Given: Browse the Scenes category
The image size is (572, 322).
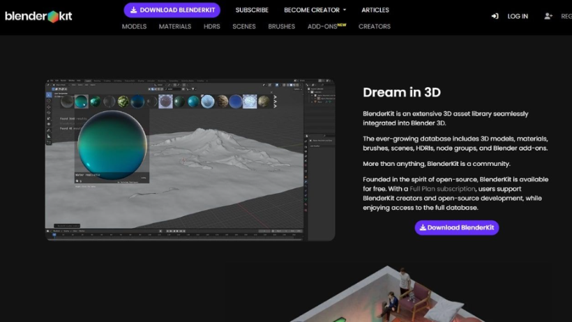Looking at the screenshot, I should [244, 26].
